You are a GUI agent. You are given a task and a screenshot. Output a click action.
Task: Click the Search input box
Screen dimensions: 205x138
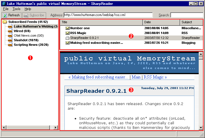pyautogui.click(x=187, y=15)
